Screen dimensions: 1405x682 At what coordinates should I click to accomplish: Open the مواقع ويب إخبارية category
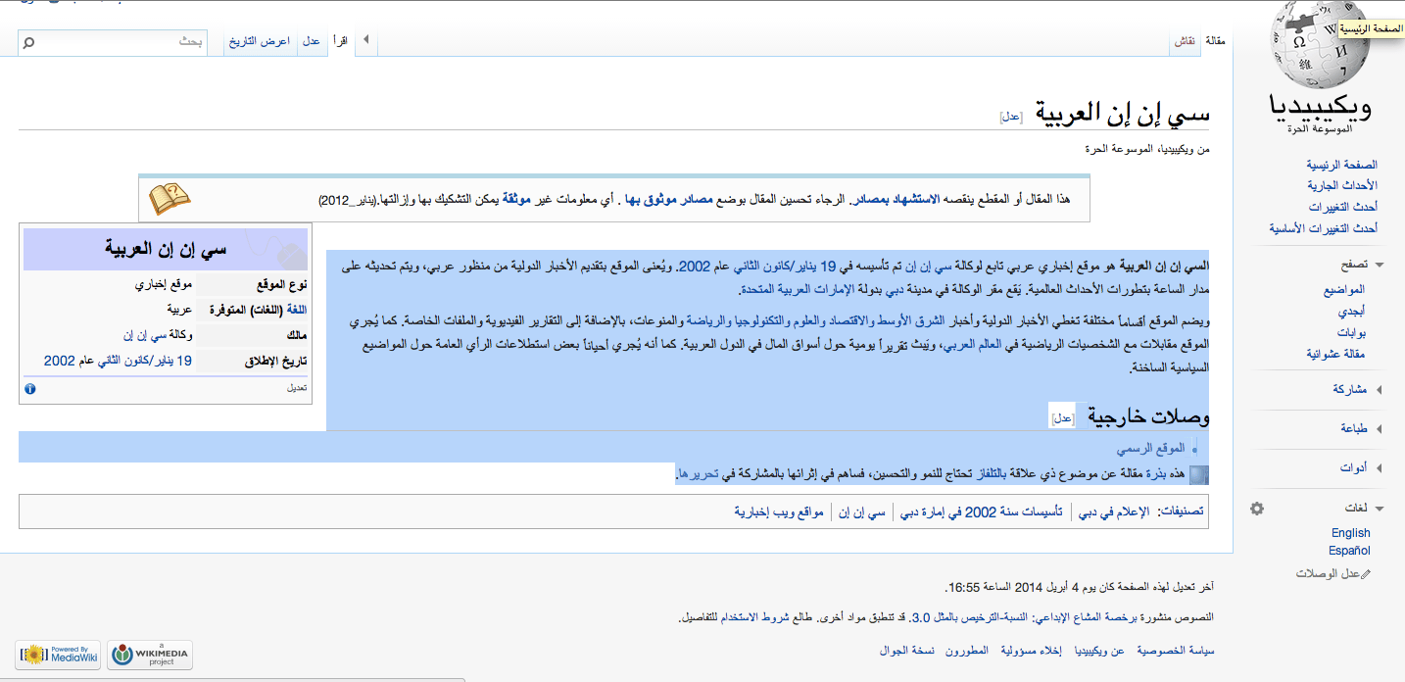(779, 511)
